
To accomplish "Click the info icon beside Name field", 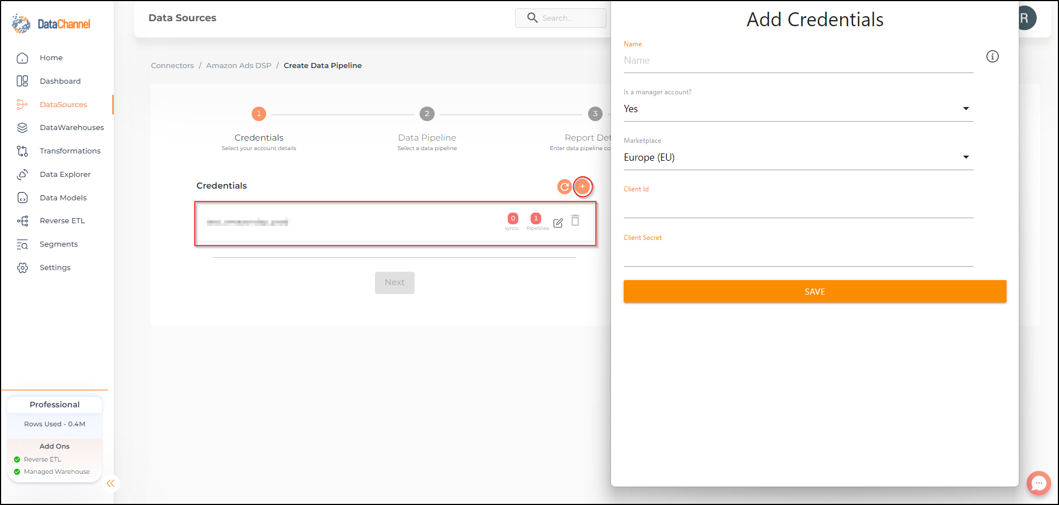I will click(993, 56).
